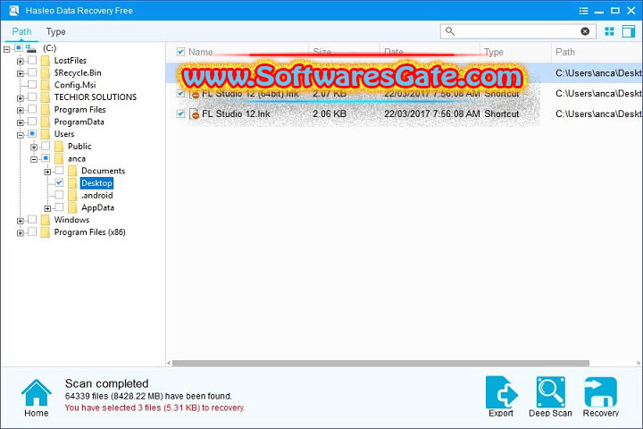Expand the AppData node

47,208
